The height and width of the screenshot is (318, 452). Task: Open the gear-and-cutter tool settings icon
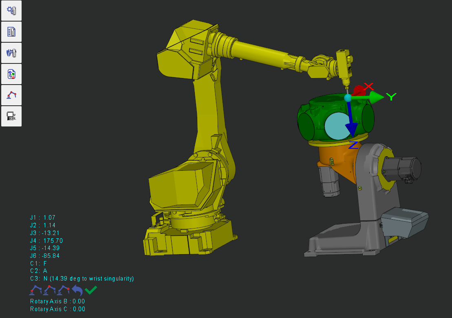(x=11, y=11)
